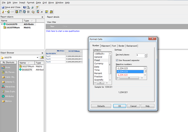Viewport: 188px width, 132px height.
Task: Open the 161079 folder dropdown in Object Browser
Action: click(x=37, y=57)
